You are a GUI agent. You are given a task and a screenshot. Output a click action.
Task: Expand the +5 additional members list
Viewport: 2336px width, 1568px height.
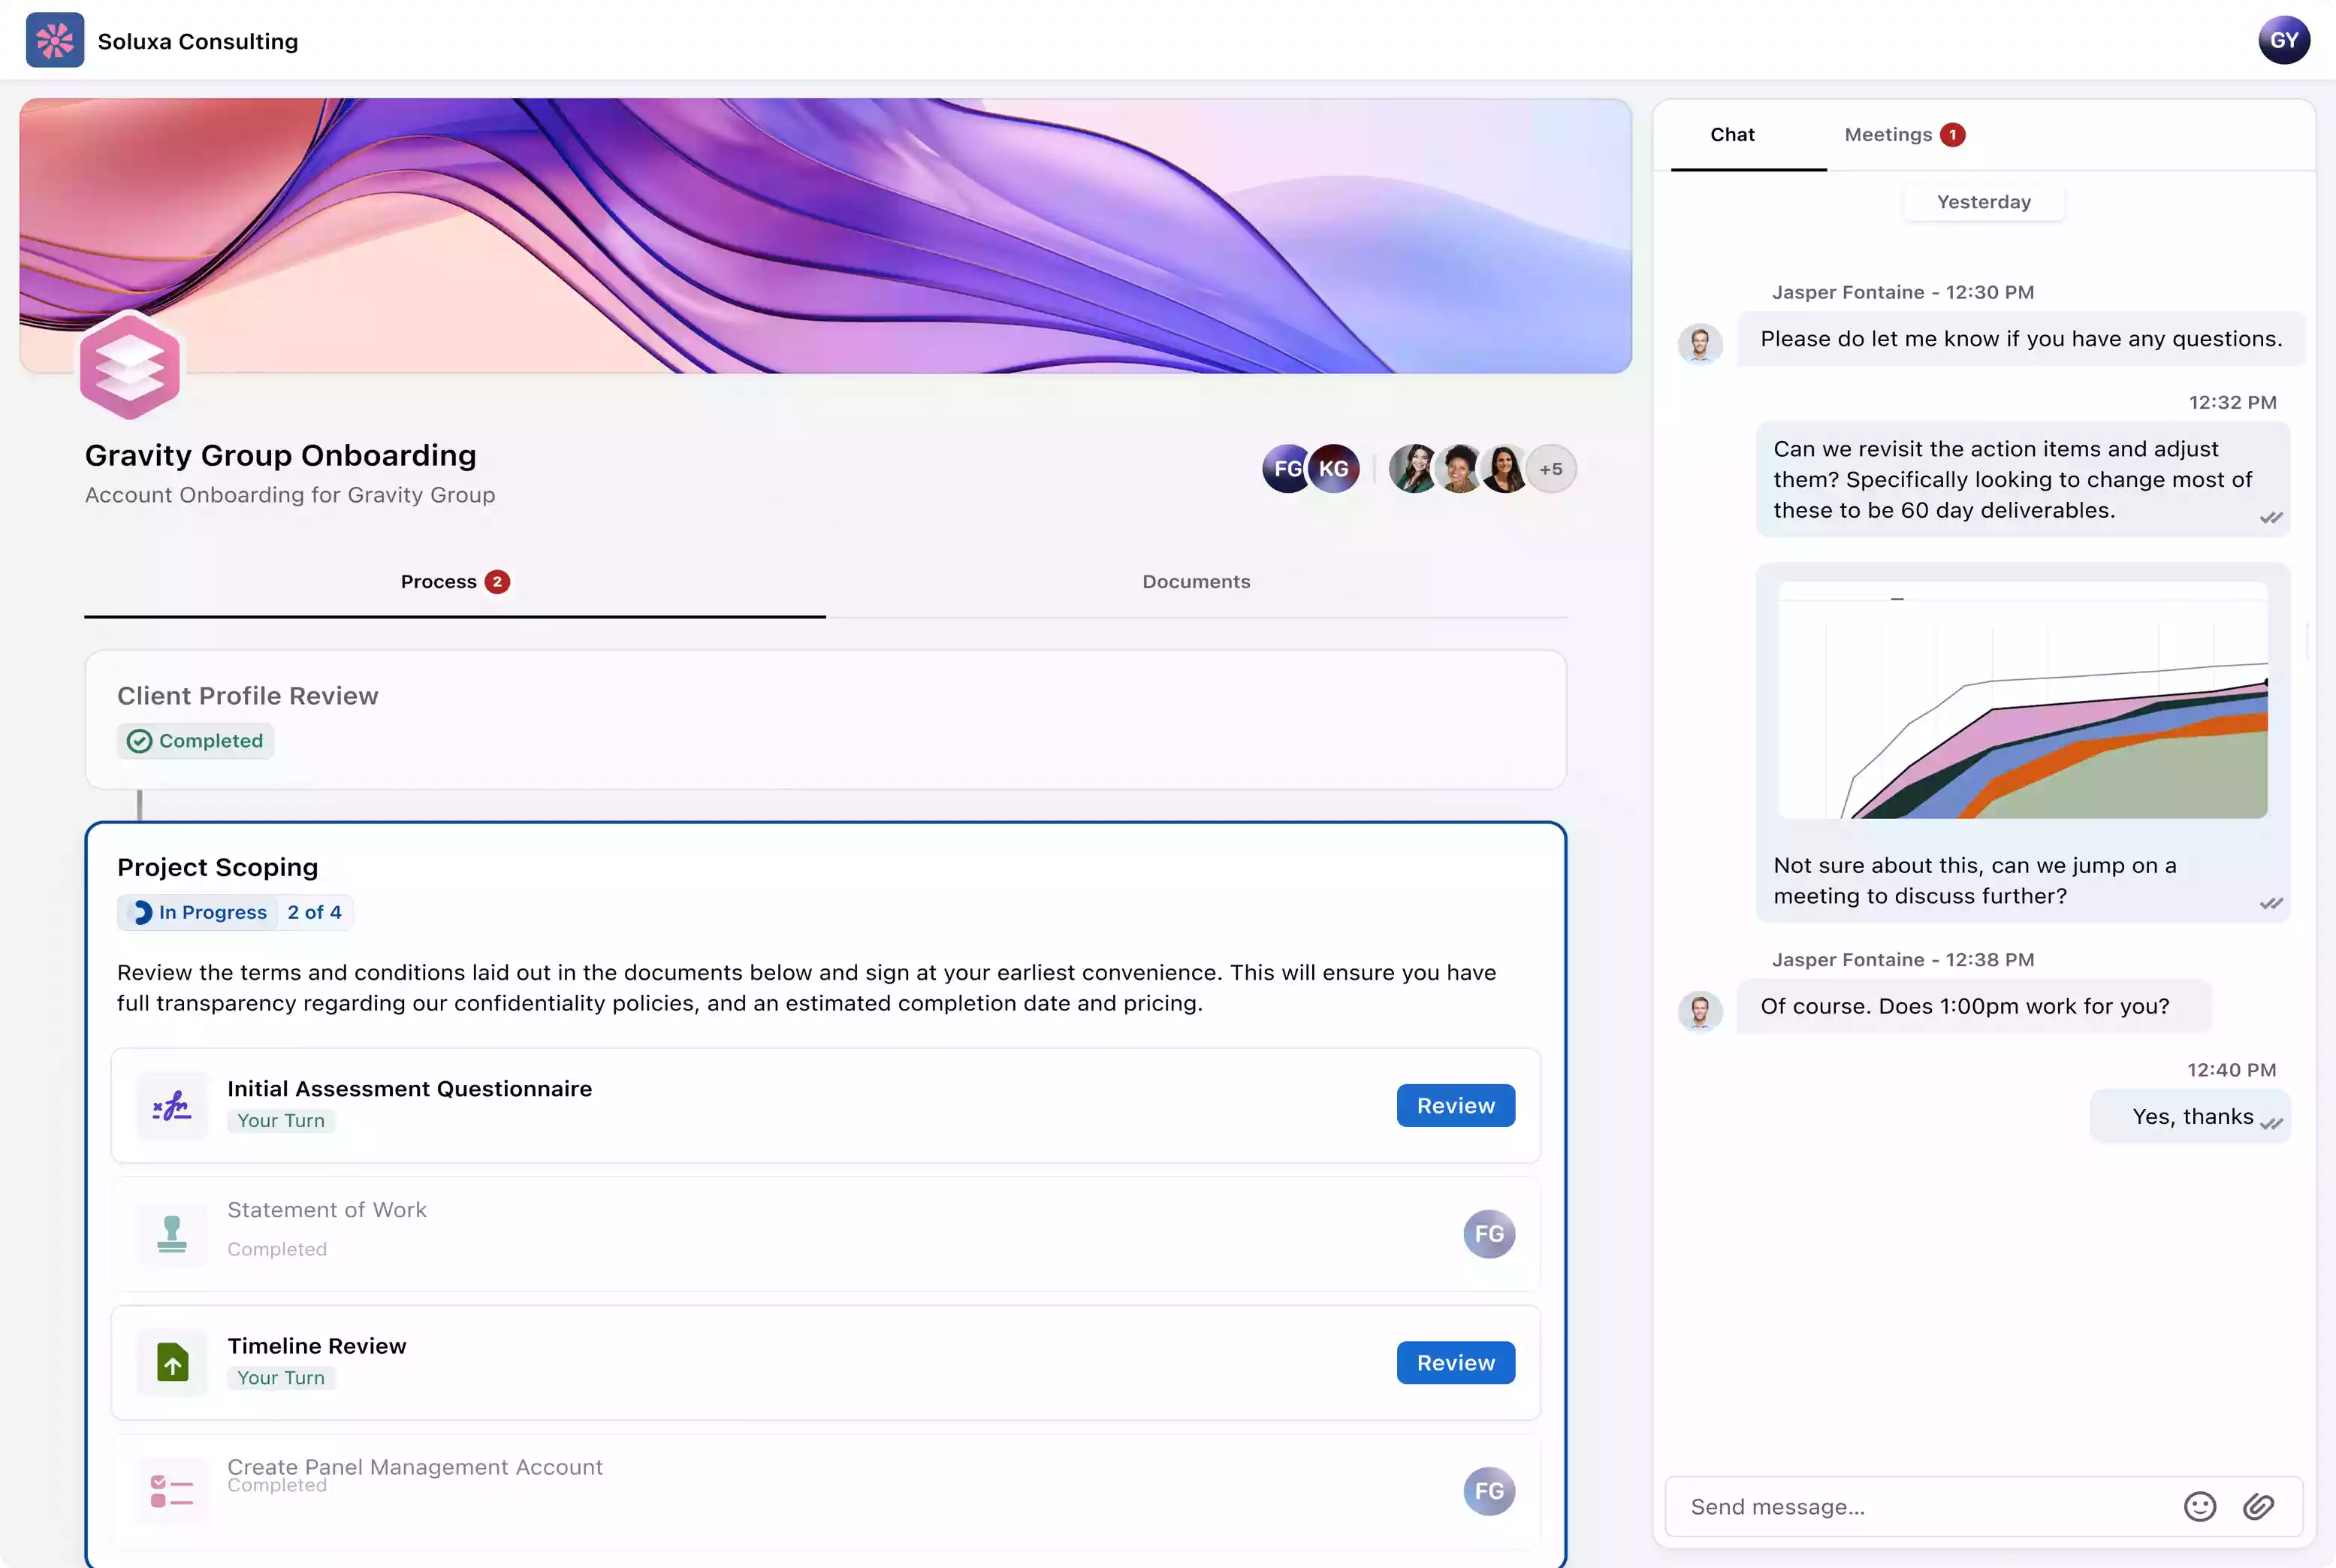1550,469
